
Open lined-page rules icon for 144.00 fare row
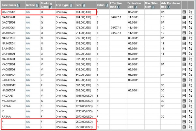(184, 12)
